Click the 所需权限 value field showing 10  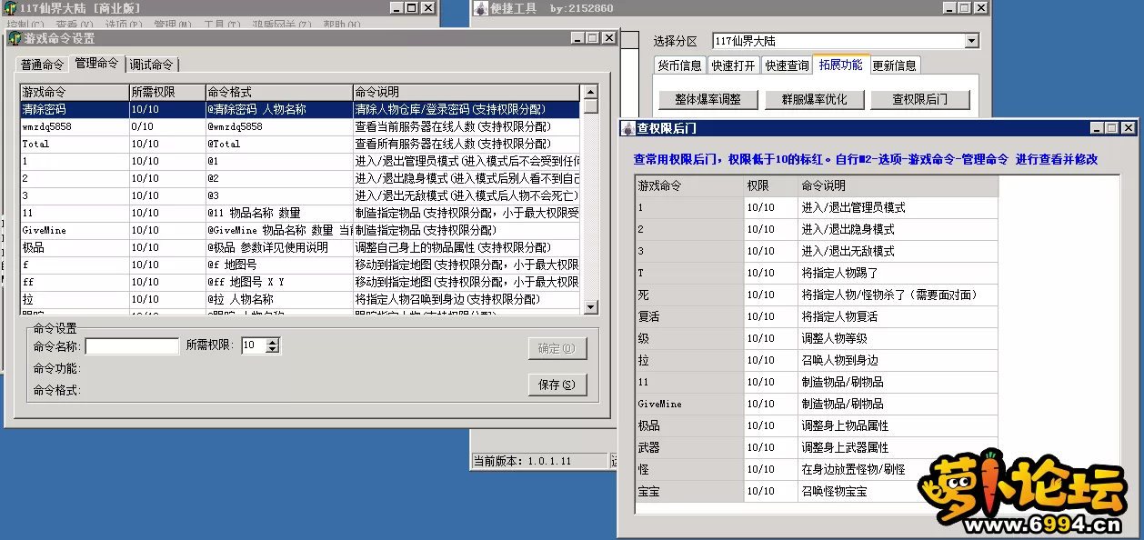point(253,345)
